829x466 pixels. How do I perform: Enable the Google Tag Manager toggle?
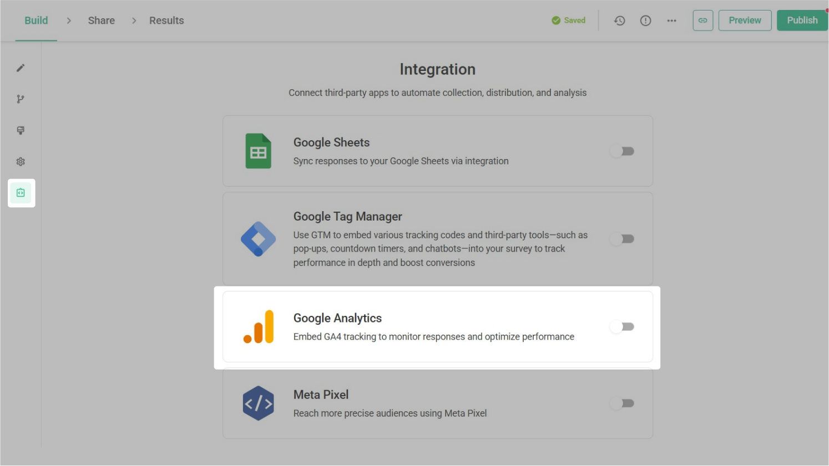tap(622, 239)
